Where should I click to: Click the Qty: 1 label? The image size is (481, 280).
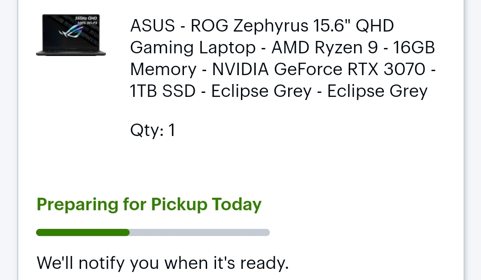(152, 130)
